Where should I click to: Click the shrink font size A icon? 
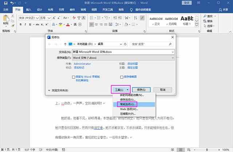(59, 18)
